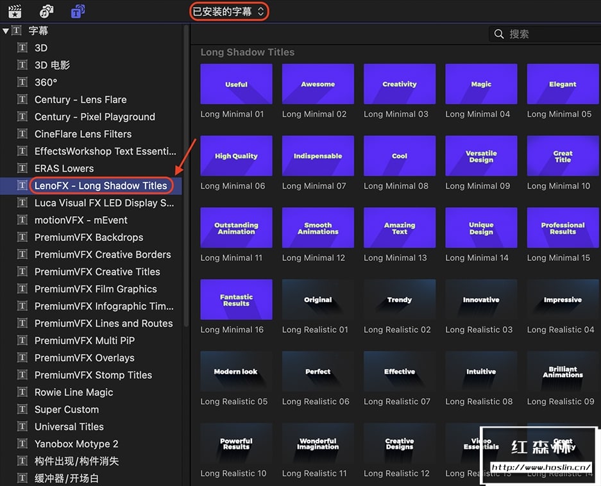Select Long Realistic 06 Perfect thumbnail
The image size is (601, 486).
[x=317, y=371]
